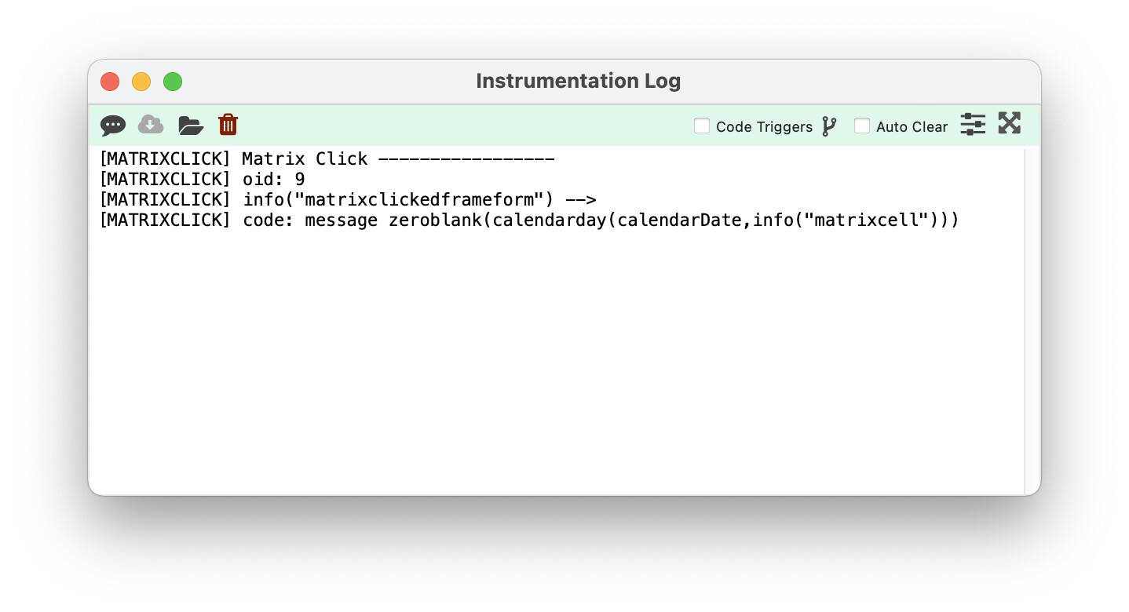Enable the Code Triggers checkbox
1129x612 pixels.
(702, 126)
